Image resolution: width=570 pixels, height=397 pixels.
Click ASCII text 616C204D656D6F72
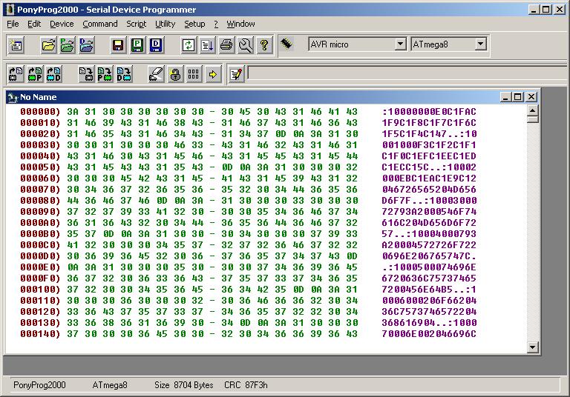point(429,223)
